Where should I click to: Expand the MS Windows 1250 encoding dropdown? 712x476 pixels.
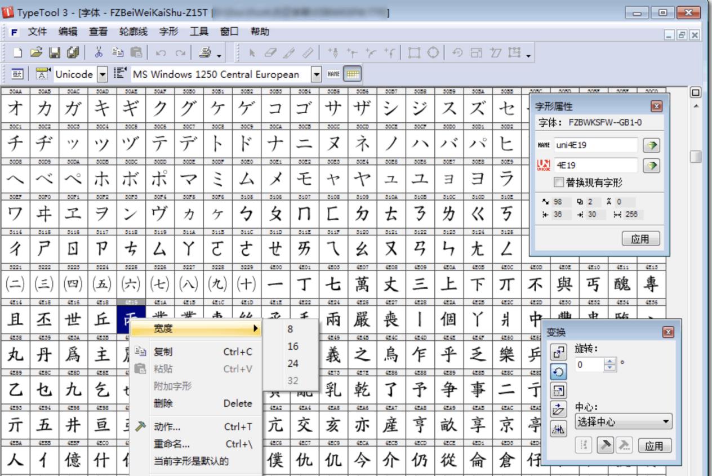pyautogui.click(x=315, y=74)
